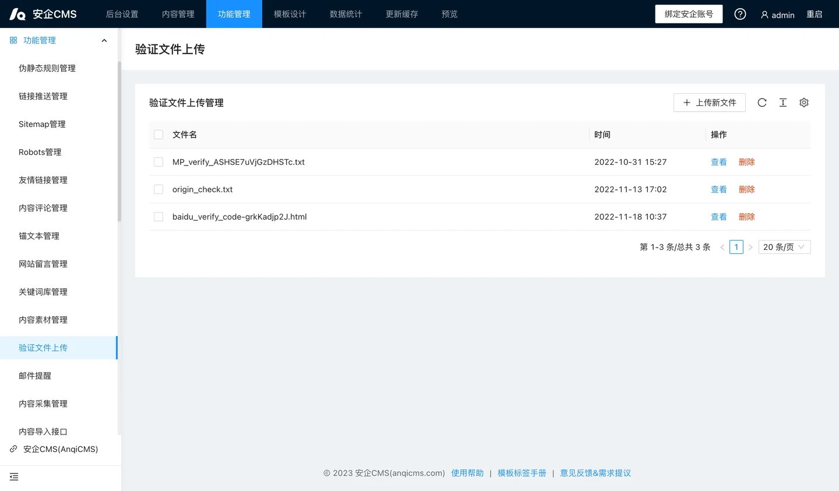Image resolution: width=839 pixels, height=491 pixels.
Task: Click the AnqiCMS logo icon
Action: [x=17, y=14]
